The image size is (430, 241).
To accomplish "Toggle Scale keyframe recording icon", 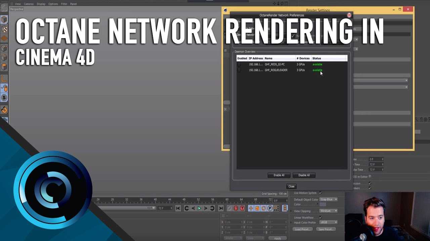I will (x=257, y=208).
